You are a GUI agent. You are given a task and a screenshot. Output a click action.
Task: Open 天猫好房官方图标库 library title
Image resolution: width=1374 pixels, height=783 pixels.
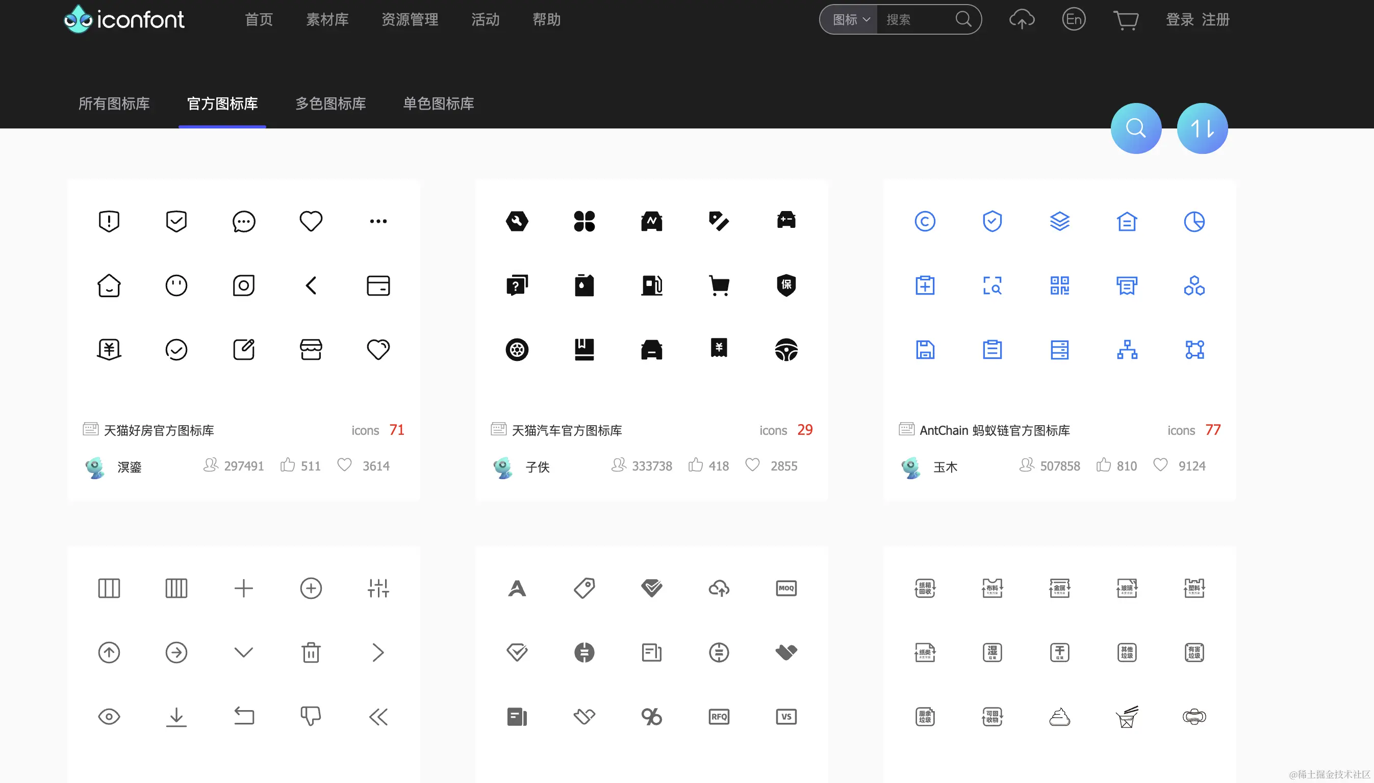[x=158, y=430]
